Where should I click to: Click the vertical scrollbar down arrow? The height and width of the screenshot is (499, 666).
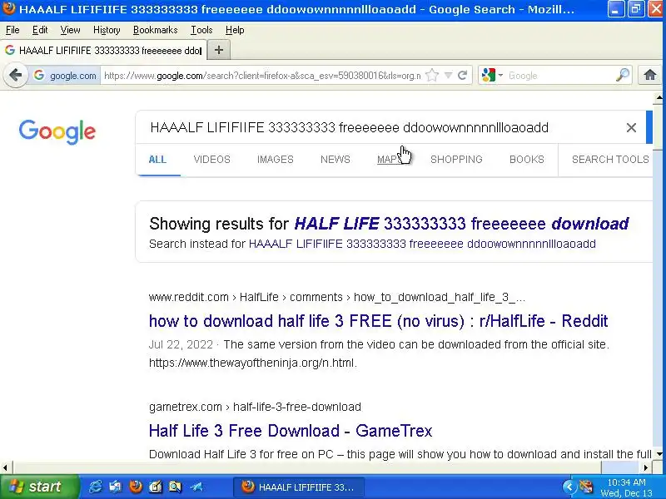coord(659,454)
